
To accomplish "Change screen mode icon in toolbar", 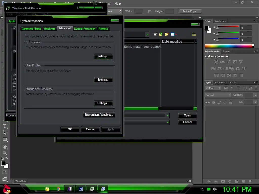I will (x=5, y=179).
